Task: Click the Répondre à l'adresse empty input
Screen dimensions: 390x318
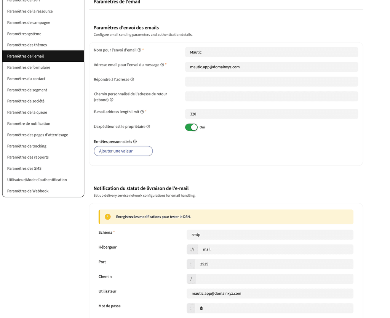Action: click(271, 82)
